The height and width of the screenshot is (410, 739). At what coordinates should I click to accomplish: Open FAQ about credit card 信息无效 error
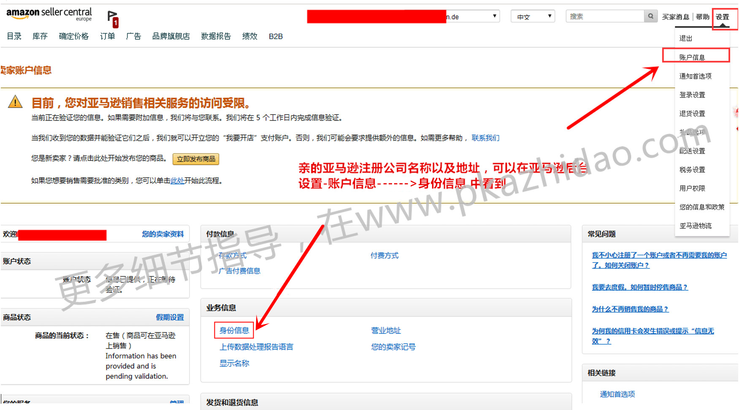point(653,336)
